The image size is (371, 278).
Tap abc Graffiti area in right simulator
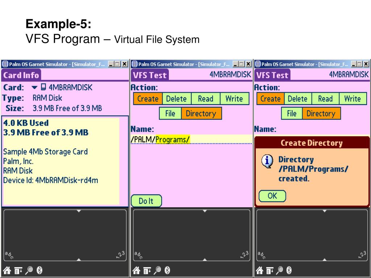coord(262,255)
